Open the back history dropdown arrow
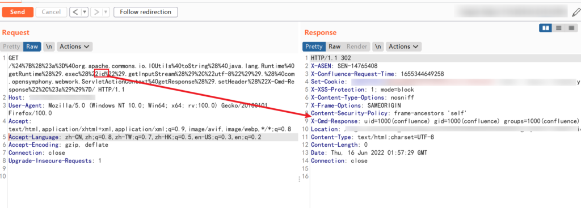 [85, 12]
